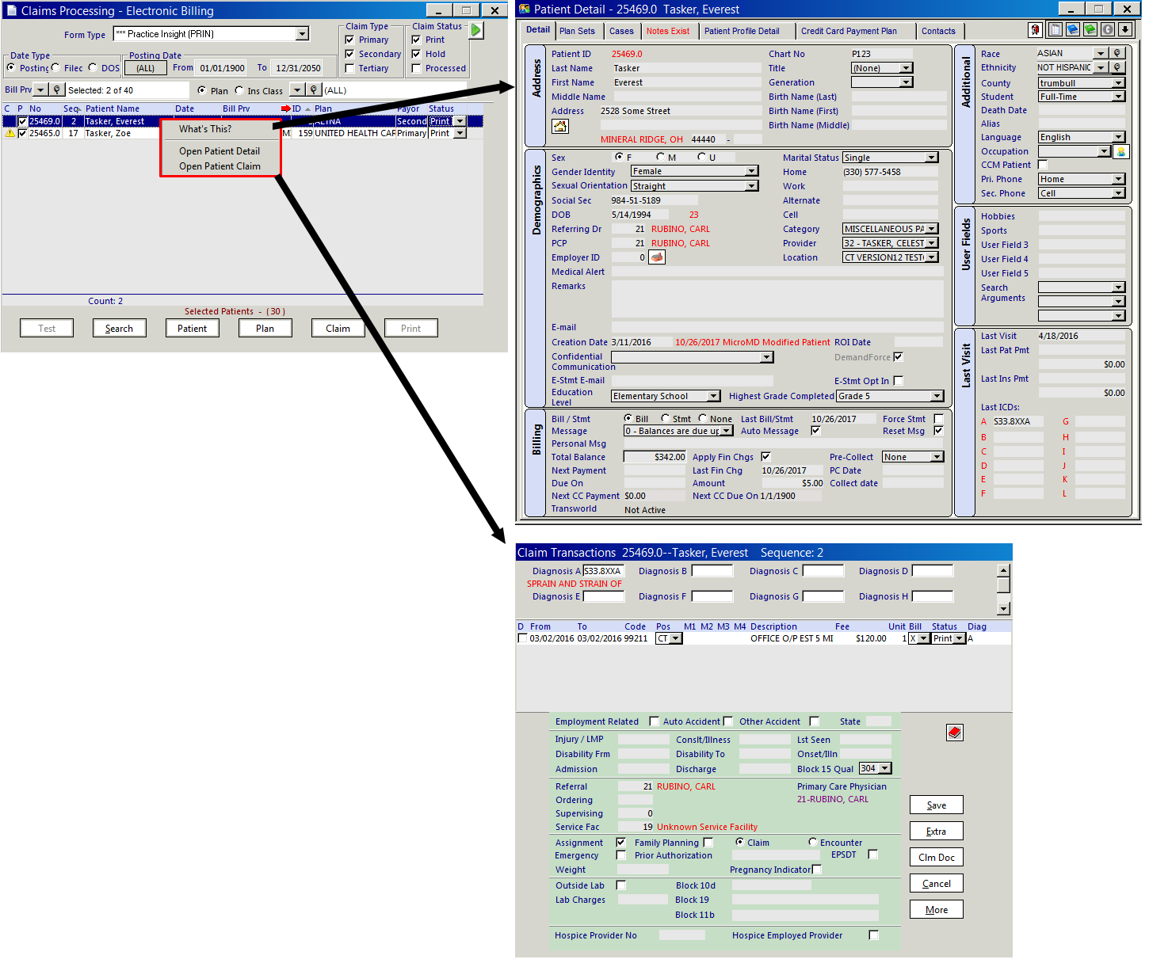Click diagnosis scrollbar down arrow in Claim Transactions

click(1003, 608)
